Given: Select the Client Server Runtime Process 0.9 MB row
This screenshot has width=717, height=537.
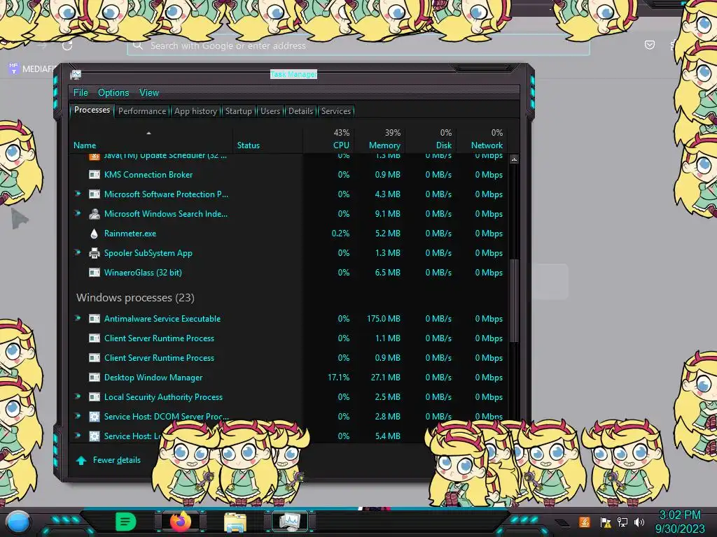Looking at the screenshot, I should point(289,358).
